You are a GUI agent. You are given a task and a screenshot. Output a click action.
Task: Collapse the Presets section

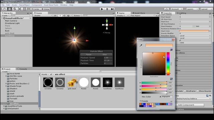[140, 101]
